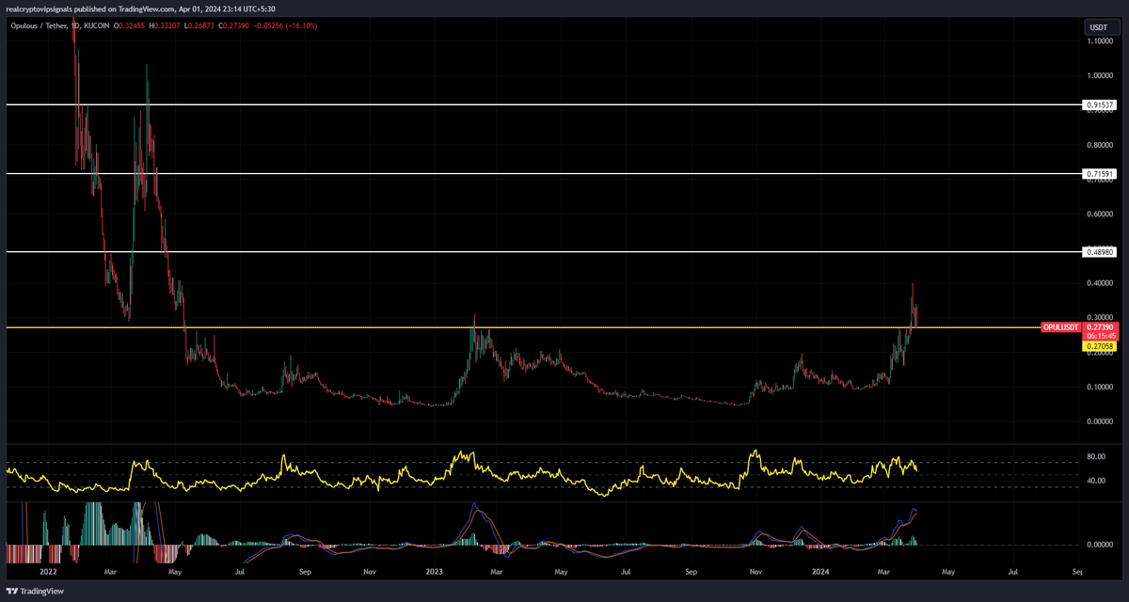1129x602 pixels.
Task: Click the 0.40000 price axis label
Action: (1101, 283)
